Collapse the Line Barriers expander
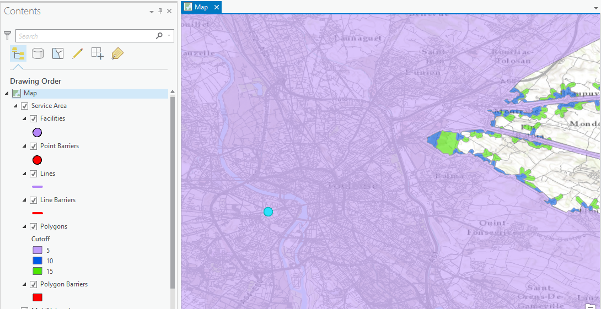601x309 pixels. click(x=24, y=200)
